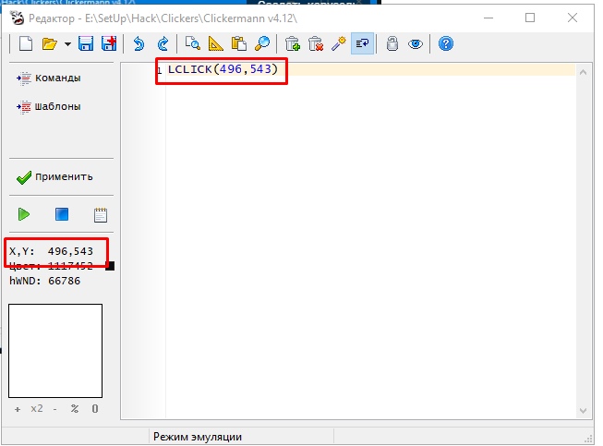Maximize the Редактор window
The height and width of the screenshot is (446, 603).
coord(530,18)
